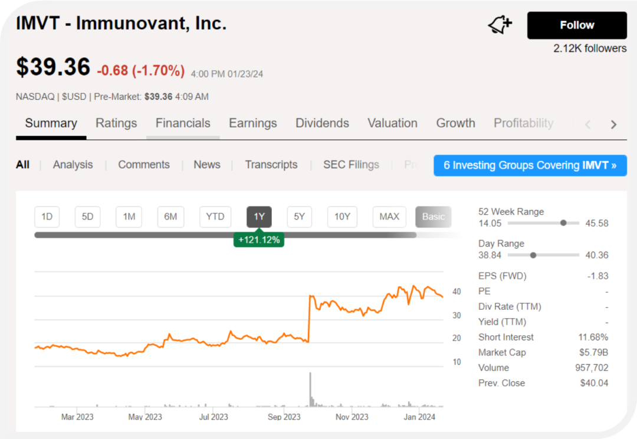Choose the MAX time range
637x439 pixels.
tap(389, 217)
